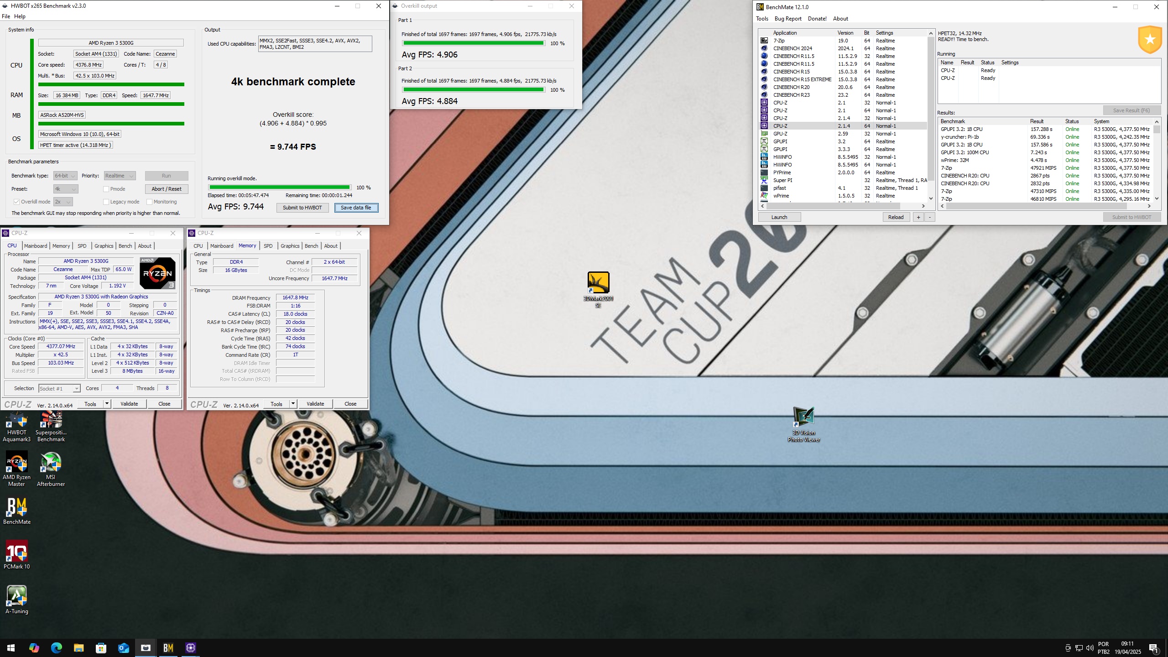
Task: Enable the Monitoring checkbox
Action: (x=149, y=202)
